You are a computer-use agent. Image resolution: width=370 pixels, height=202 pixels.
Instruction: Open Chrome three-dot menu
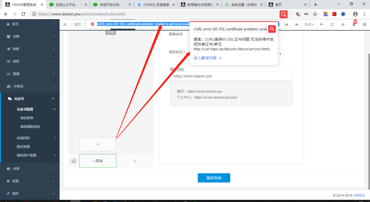(364, 14)
